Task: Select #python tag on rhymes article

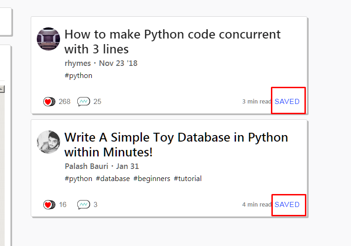Action: coord(78,76)
